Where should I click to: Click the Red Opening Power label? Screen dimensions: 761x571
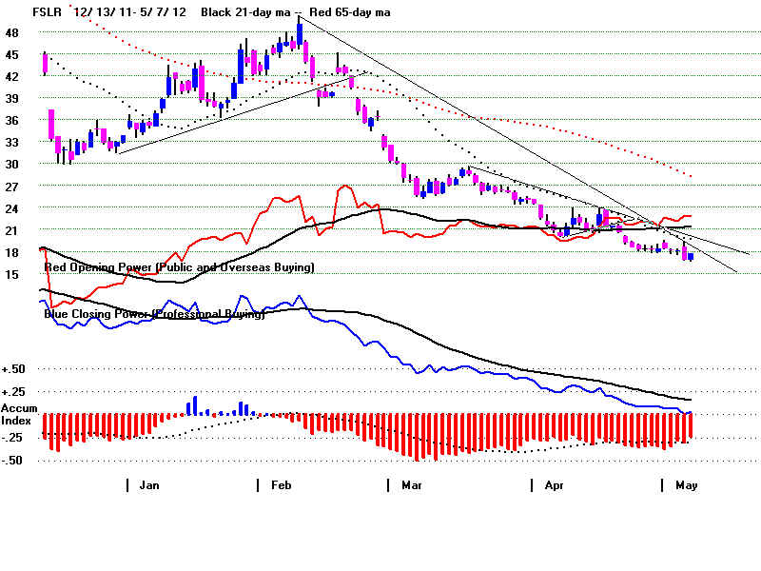coord(179,268)
